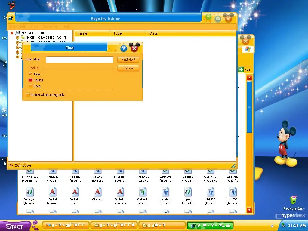Open the Favorites menu
This screenshot has height=231, width=308.
pyautogui.click(x=51, y=26)
